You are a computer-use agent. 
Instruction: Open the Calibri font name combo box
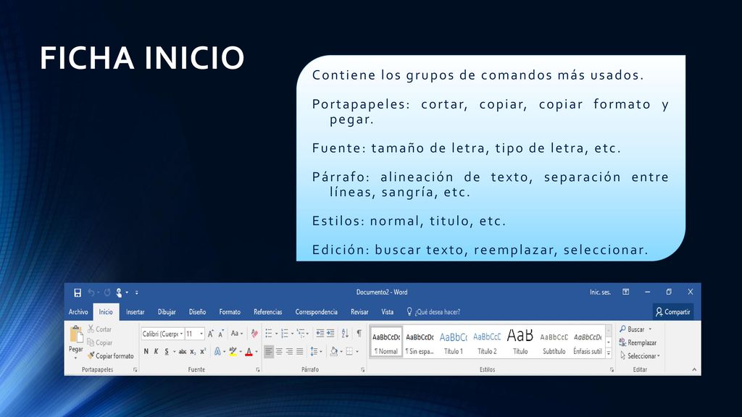[x=163, y=334]
